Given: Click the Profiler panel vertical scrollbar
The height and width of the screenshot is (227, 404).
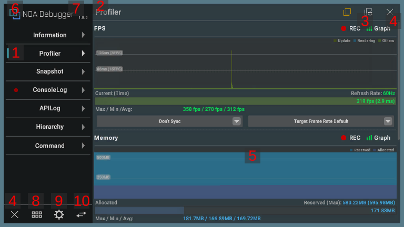Looking at the screenshot, I should (x=399, y=80).
